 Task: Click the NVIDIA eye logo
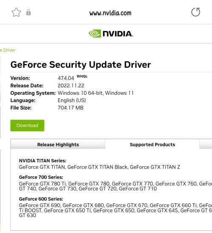coord(95,33)
